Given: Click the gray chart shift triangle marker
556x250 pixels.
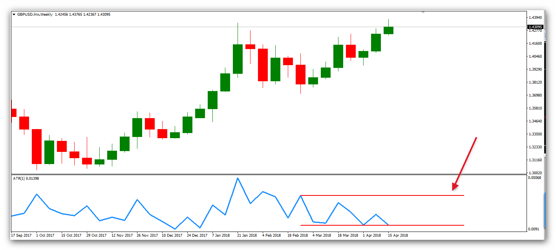Looking at the screenshot, I should 423,12.
